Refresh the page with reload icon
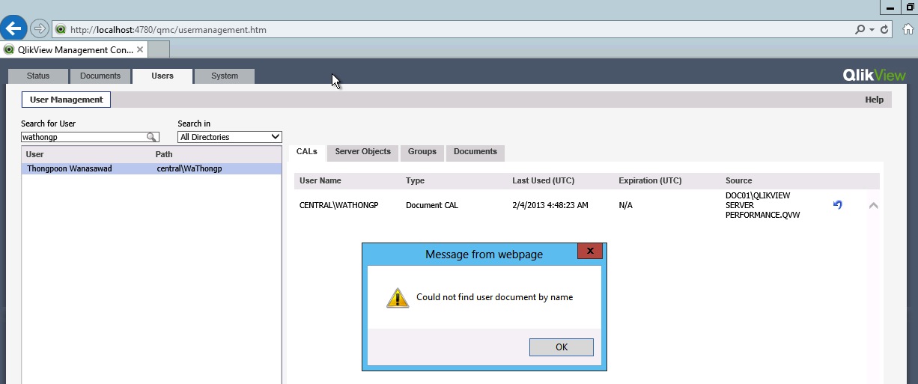 tap(885, 30)
